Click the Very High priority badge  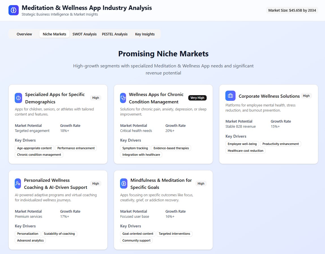point(197,98)
